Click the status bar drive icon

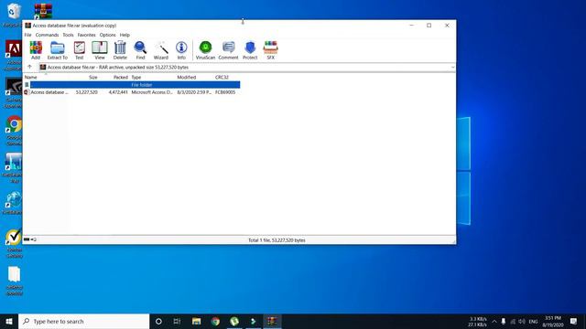point(27,239)
